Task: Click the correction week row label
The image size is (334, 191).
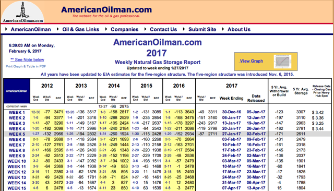Action: point(17,106)
